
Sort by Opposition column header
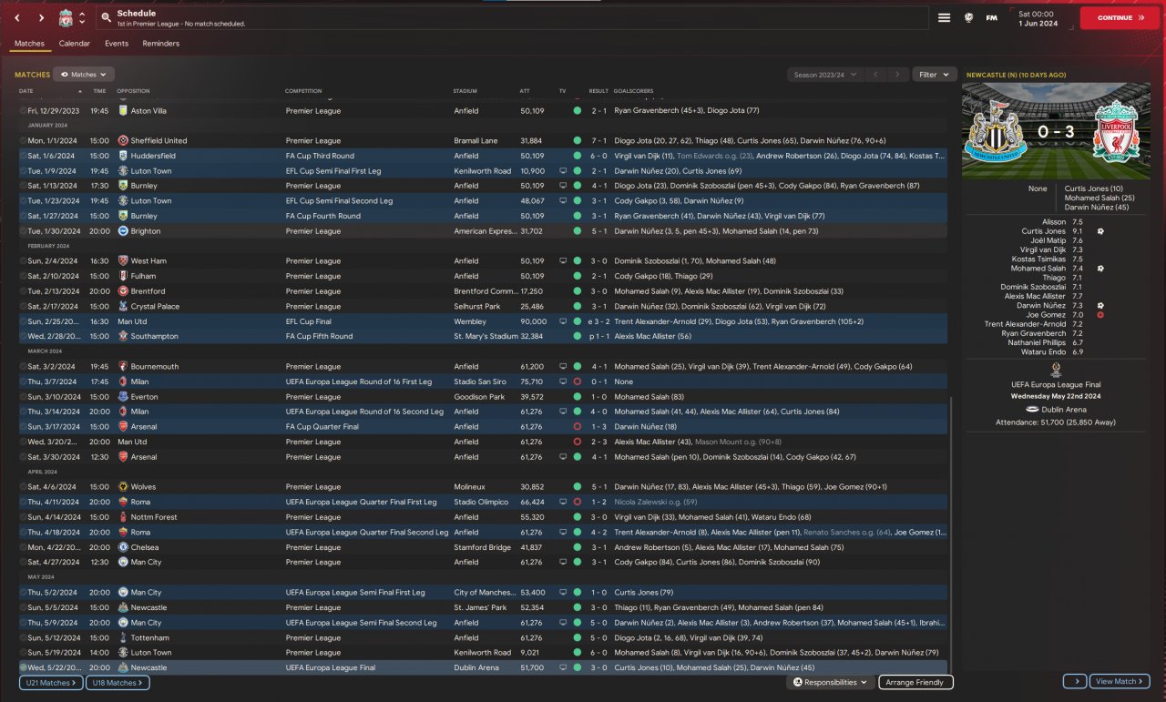(x=133, y=91)
